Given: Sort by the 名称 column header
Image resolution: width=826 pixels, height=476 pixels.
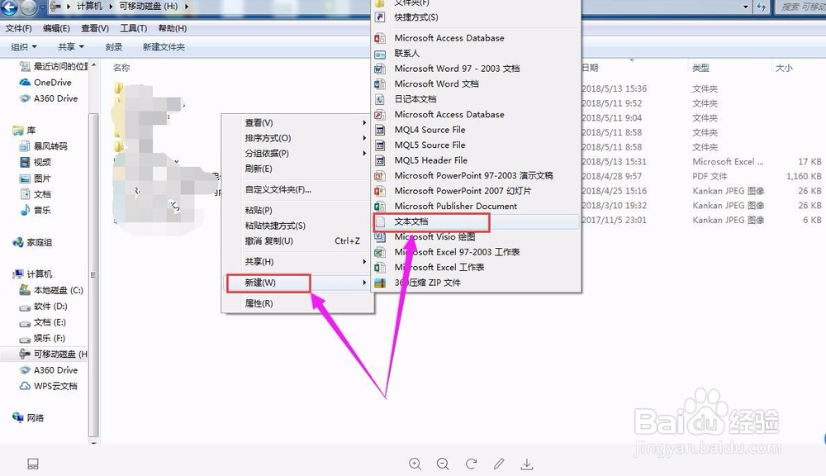Looking at the screenshot, I should 121,68.
